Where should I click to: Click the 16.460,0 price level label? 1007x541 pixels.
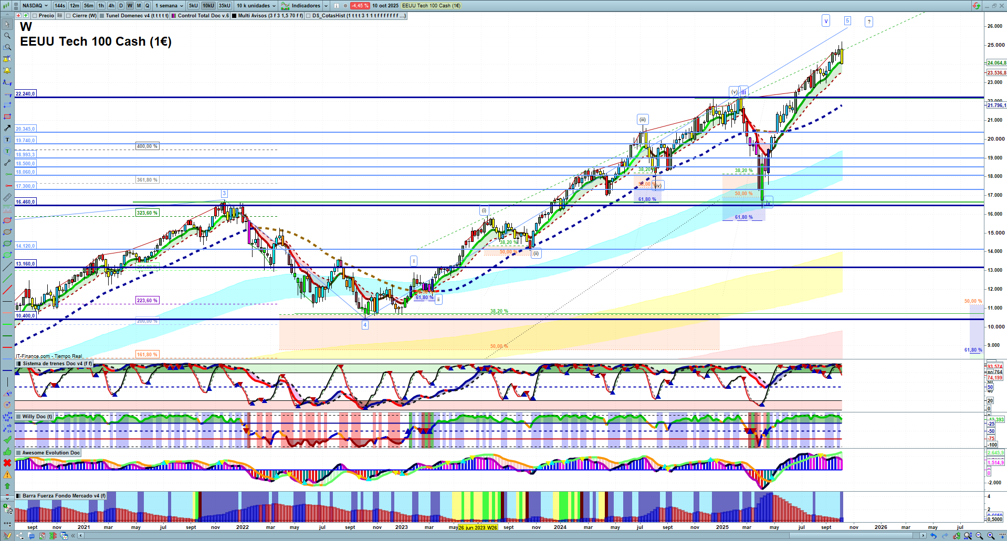tap(25, 202)
